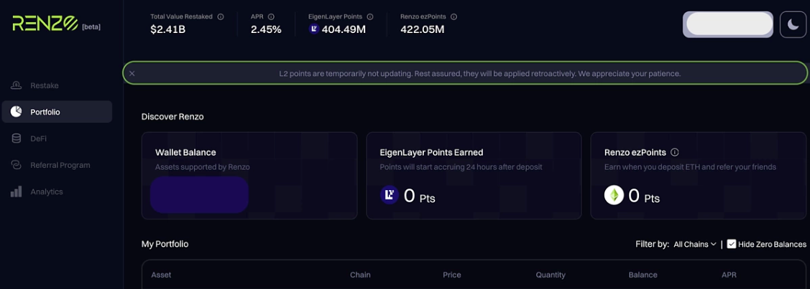Screen dimensions: 810x289
Task: Click the wallet connect button top right
Action: pos(729,24)
